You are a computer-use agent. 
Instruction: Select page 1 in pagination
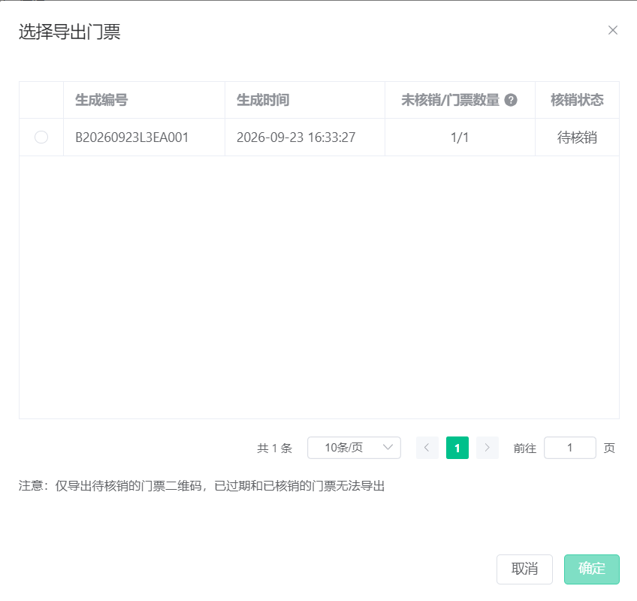tap(457, 448)
